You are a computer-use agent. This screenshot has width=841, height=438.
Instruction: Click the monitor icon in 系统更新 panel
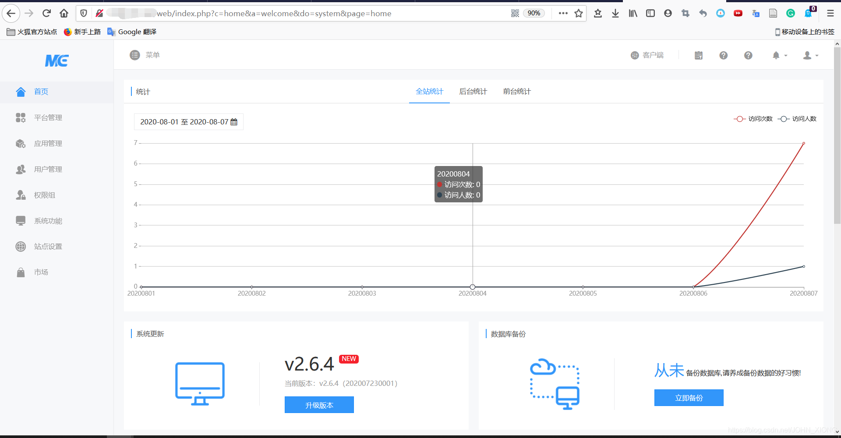click(x=200, y=383)
